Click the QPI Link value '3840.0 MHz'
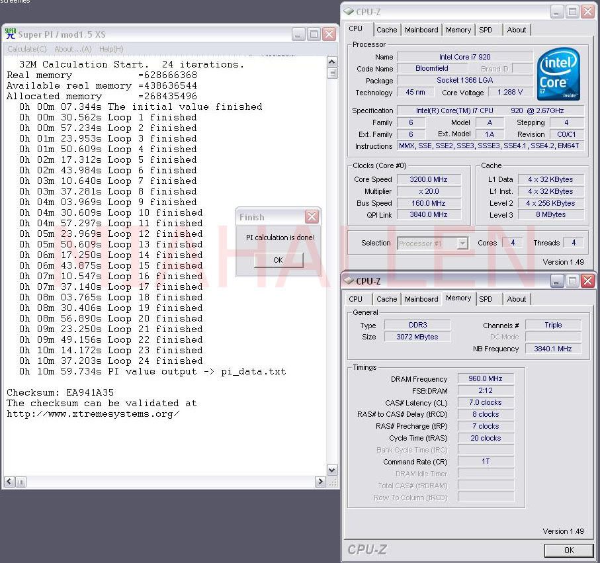Screen dimensions: 600x563 click(429, 215)
